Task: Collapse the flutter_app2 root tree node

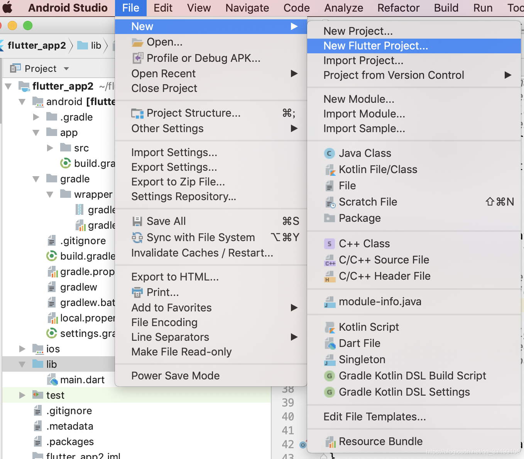Action: [x=8, y=86]
